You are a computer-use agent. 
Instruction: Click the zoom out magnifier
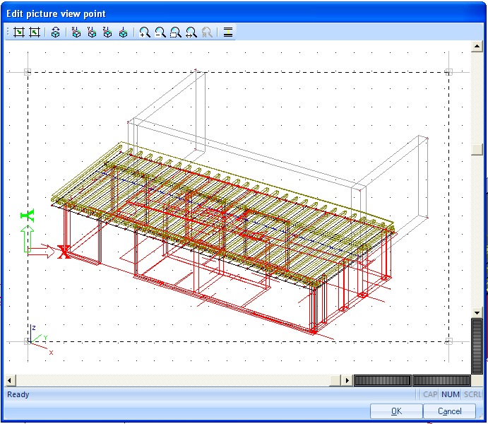point(160,32)
